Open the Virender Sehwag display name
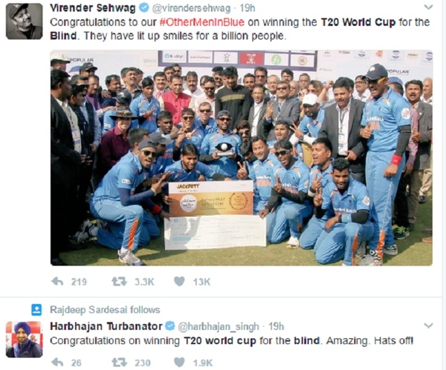 [x=93, y=8]
